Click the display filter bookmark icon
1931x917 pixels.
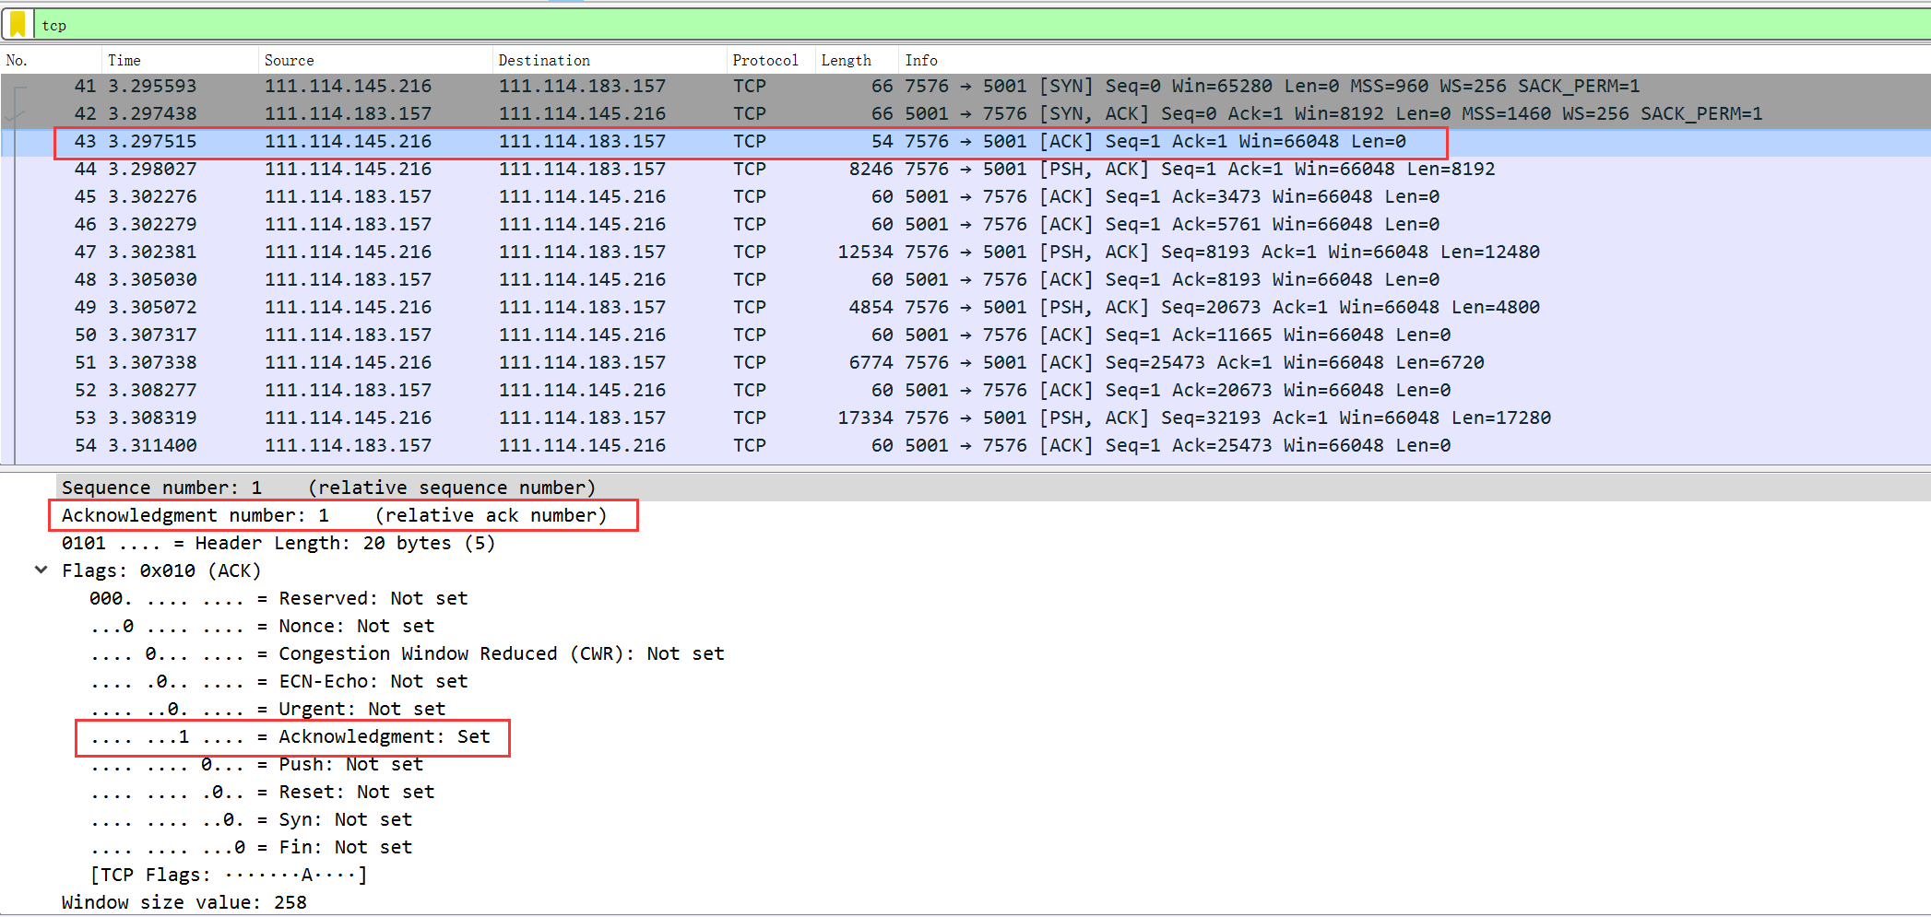[x=18, y=25]
